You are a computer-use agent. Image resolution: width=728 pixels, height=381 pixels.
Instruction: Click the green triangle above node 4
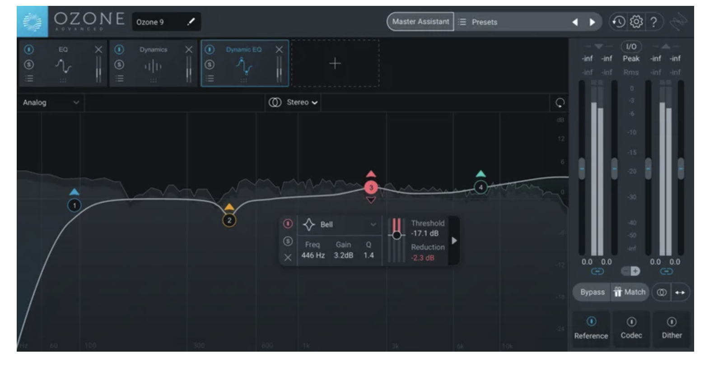pyautogui.click(x=481, y=174)
